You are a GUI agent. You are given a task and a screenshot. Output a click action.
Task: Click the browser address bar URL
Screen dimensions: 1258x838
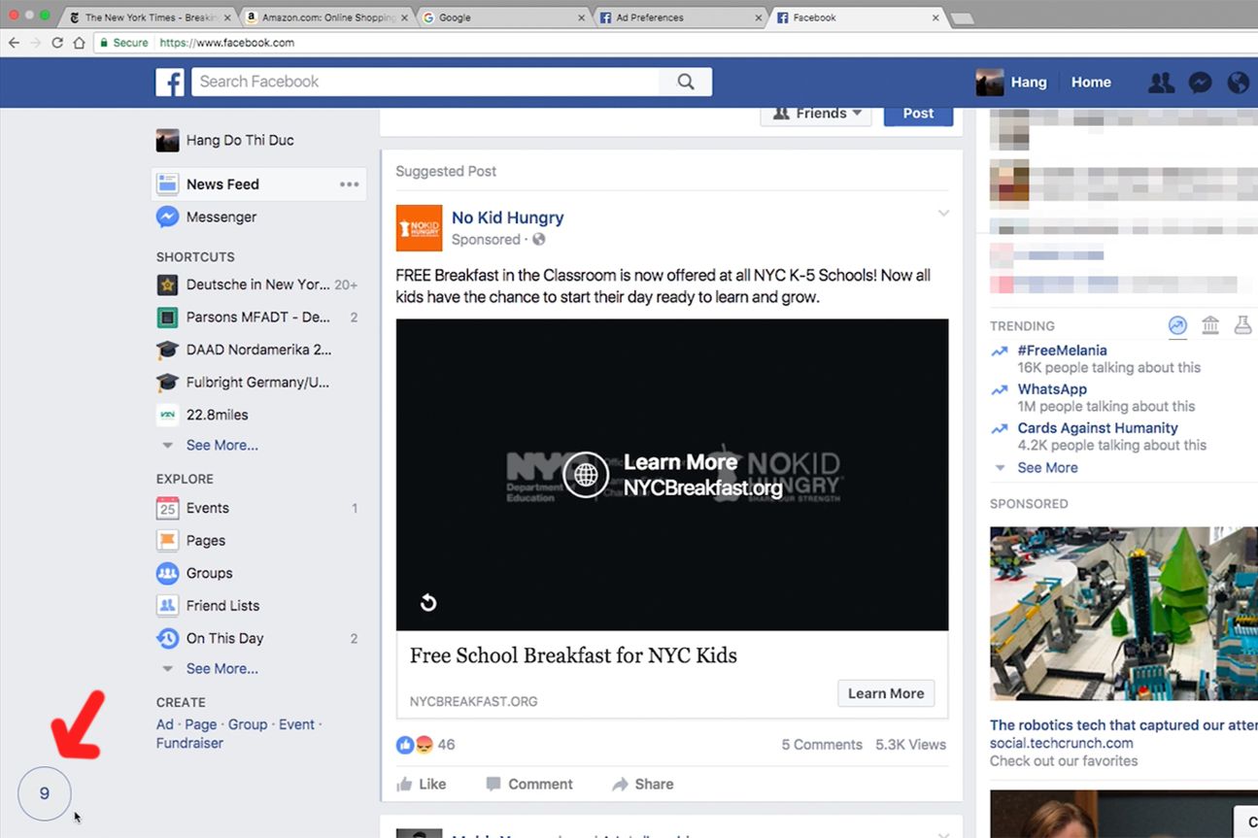tap(226, 43)
